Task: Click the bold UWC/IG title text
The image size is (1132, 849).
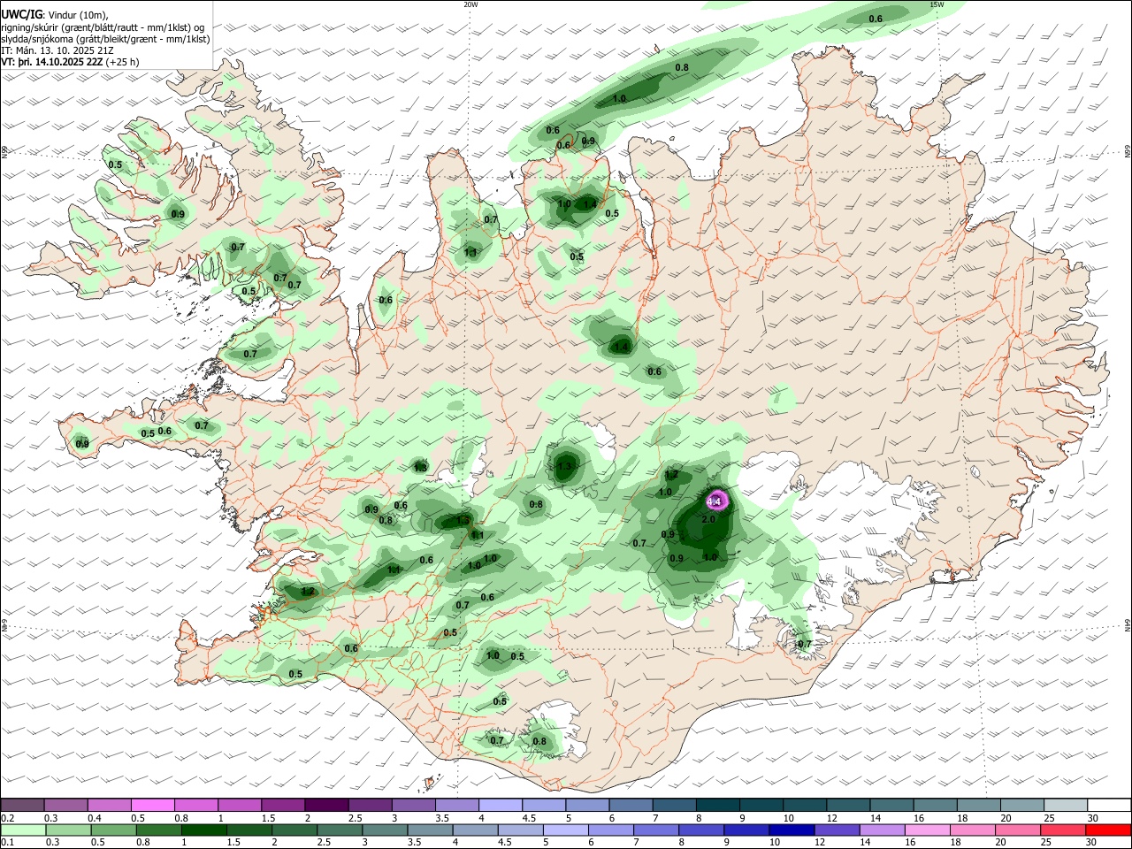Action: click(21, 15)
